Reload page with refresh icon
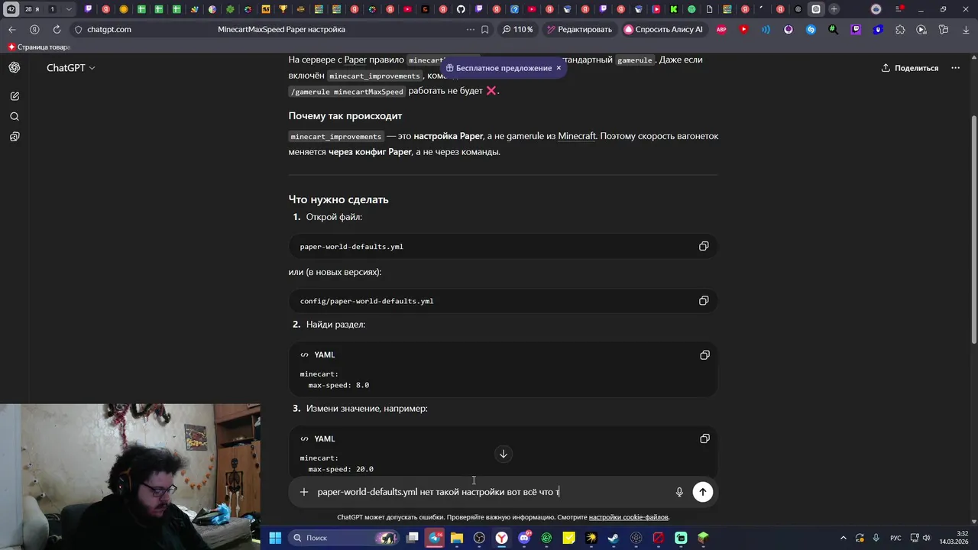978x550 pixels. [x=57, y=29]
